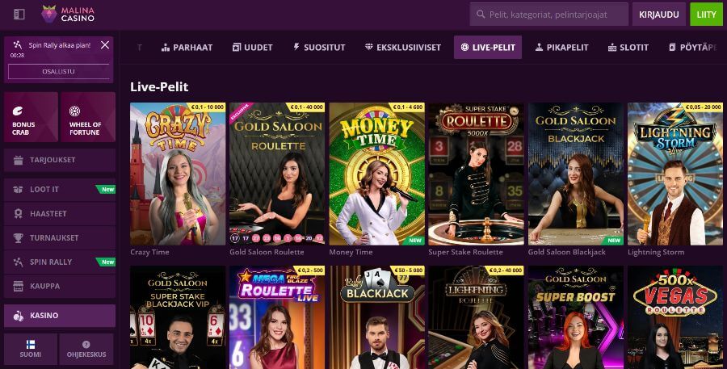
Task: Switch to the Parhaat tab
Action: 187,48
